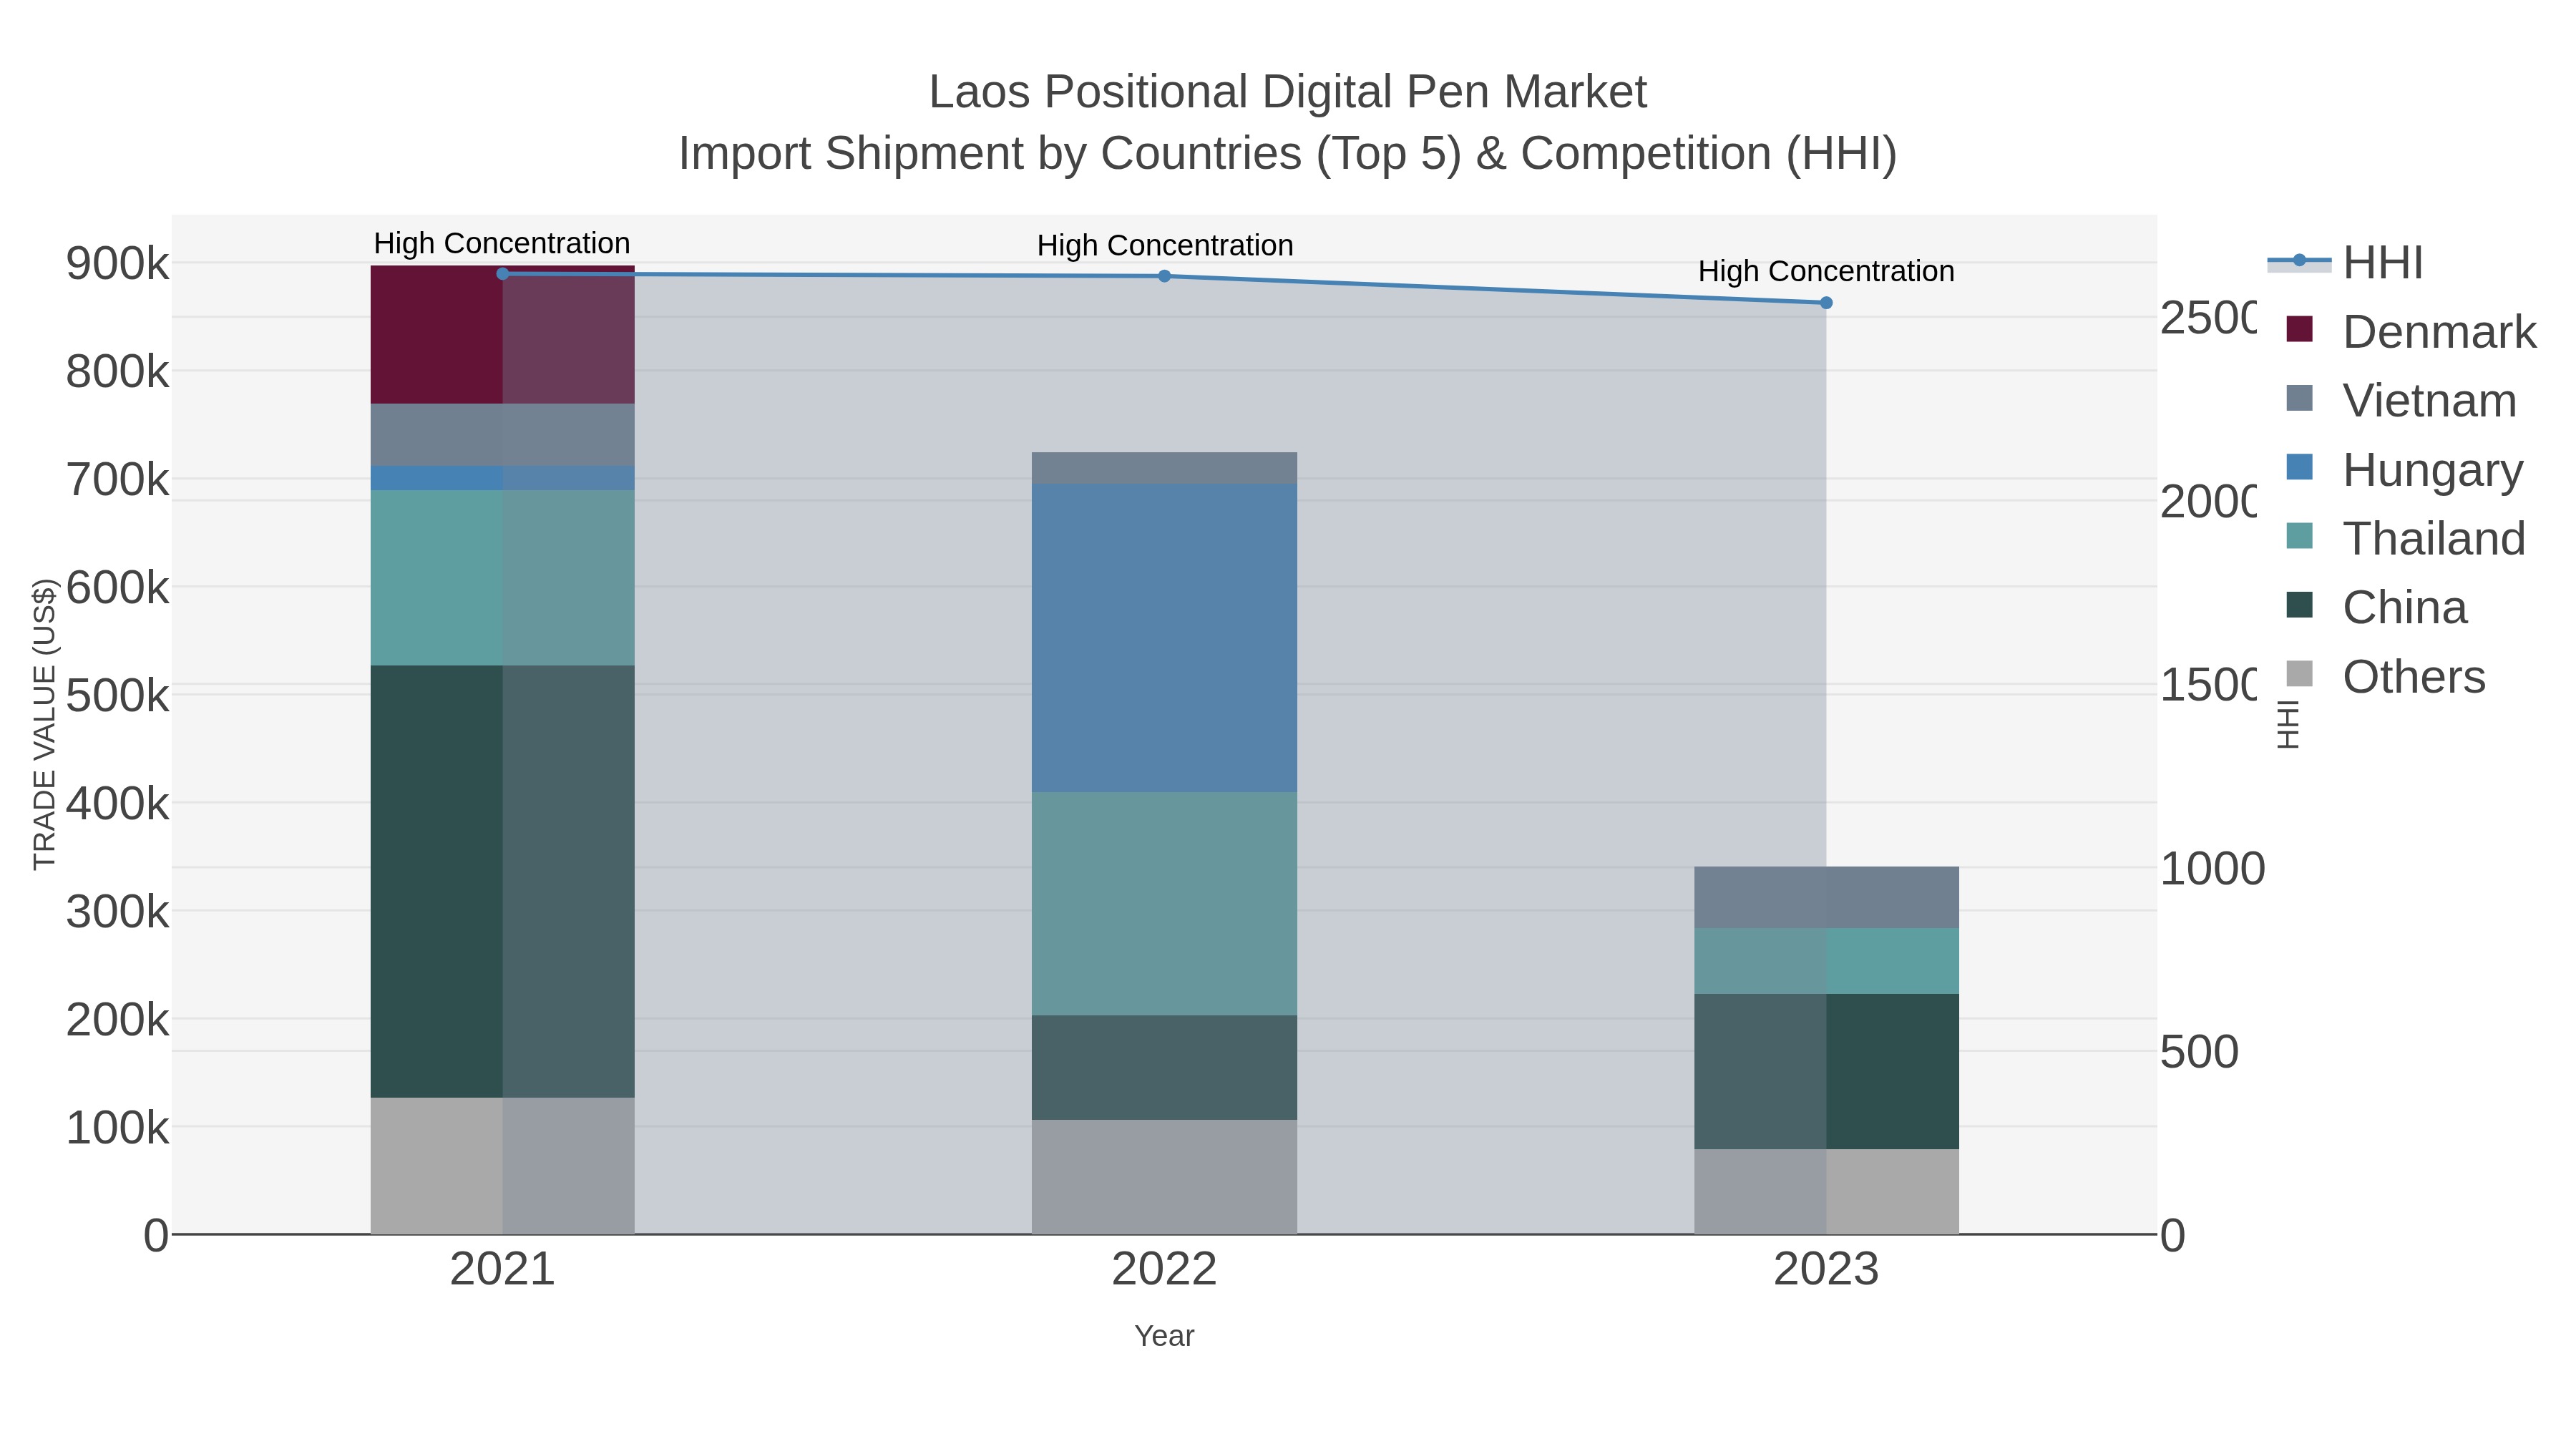The height and width of the screenshot is (1449, 2576).
Task: Click the Others gray legend swatch
Action: 2300,674
